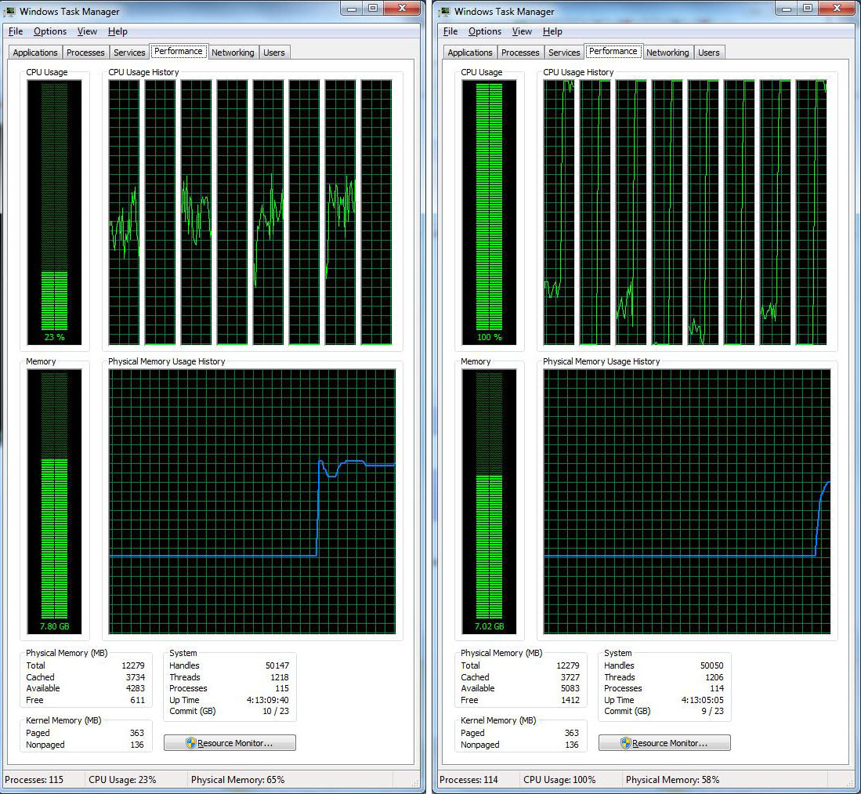Switch to Processes tab in left window
This screenshot has width=861, height=794.
(x=85, y=53)
